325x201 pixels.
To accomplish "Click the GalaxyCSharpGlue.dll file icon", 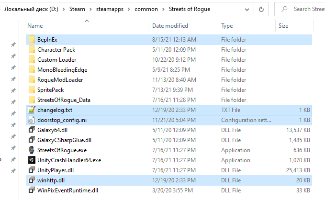I will click(x=32, y=140).
